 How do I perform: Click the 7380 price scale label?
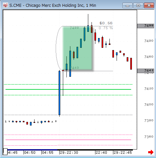point(149,121)
